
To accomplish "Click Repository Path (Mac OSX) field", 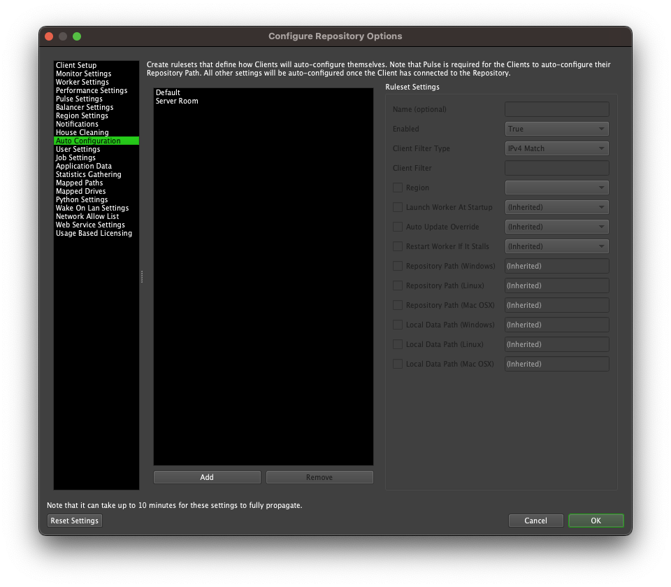I will tap(557, 305).
